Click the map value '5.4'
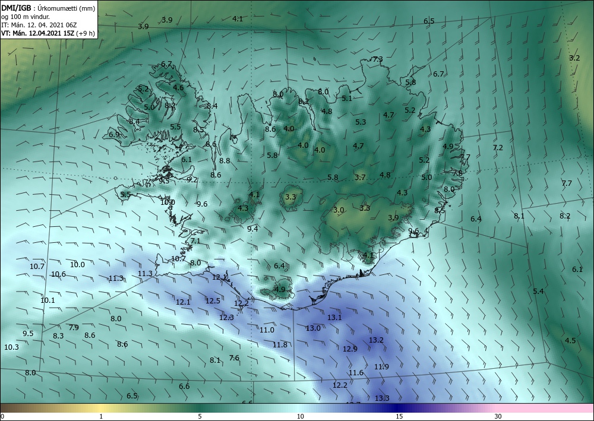 (x=538, y=291)
